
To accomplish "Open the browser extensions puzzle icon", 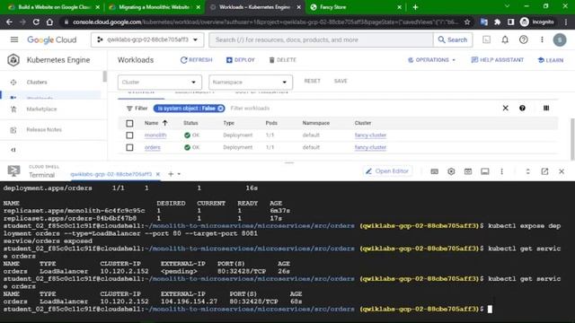I will 497,22.
